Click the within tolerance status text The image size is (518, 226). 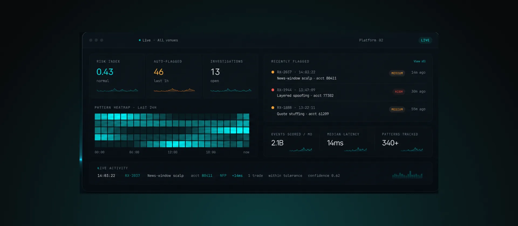point(285,176)
